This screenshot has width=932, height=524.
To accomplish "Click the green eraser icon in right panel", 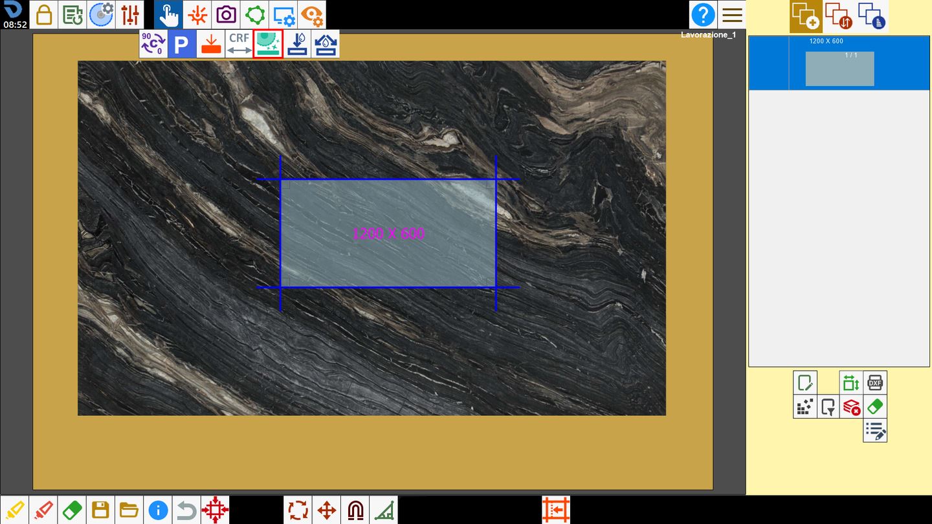I will click(875, 406).
